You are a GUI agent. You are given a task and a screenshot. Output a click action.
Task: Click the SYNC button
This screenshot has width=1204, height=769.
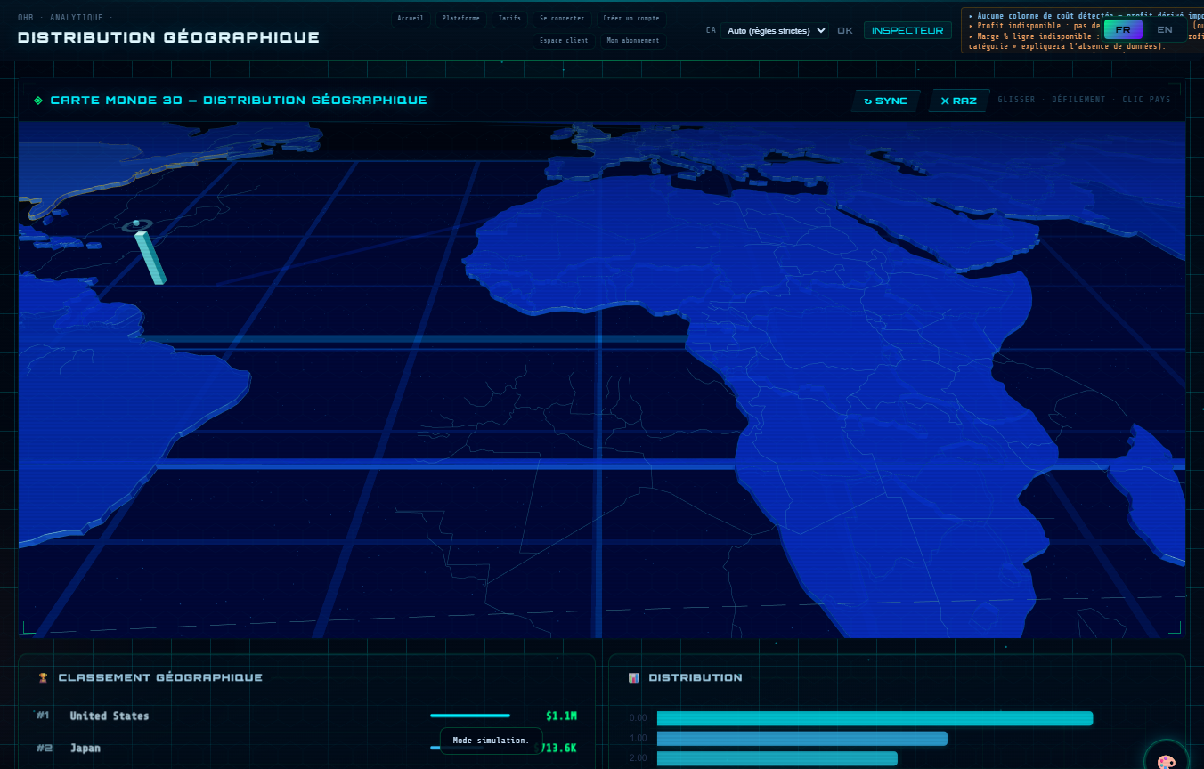point(885,101)
